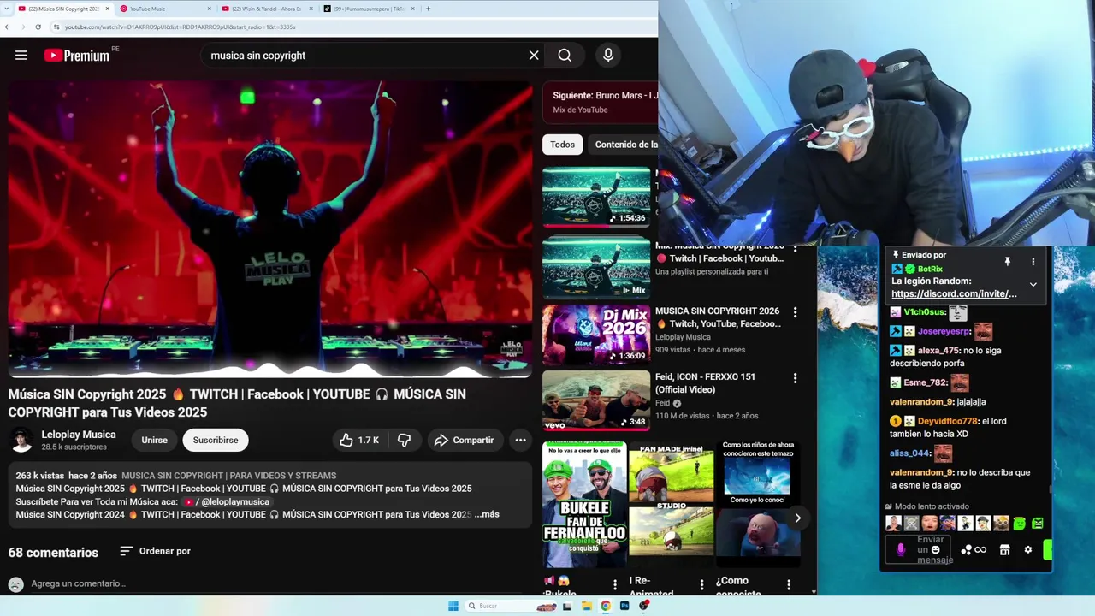Open File Explorer from the taskbar

point(586,606)
